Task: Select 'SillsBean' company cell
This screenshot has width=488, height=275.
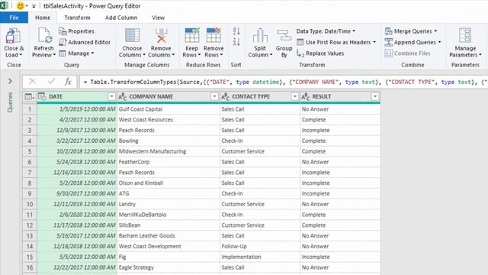Action: tap(169, 225)
